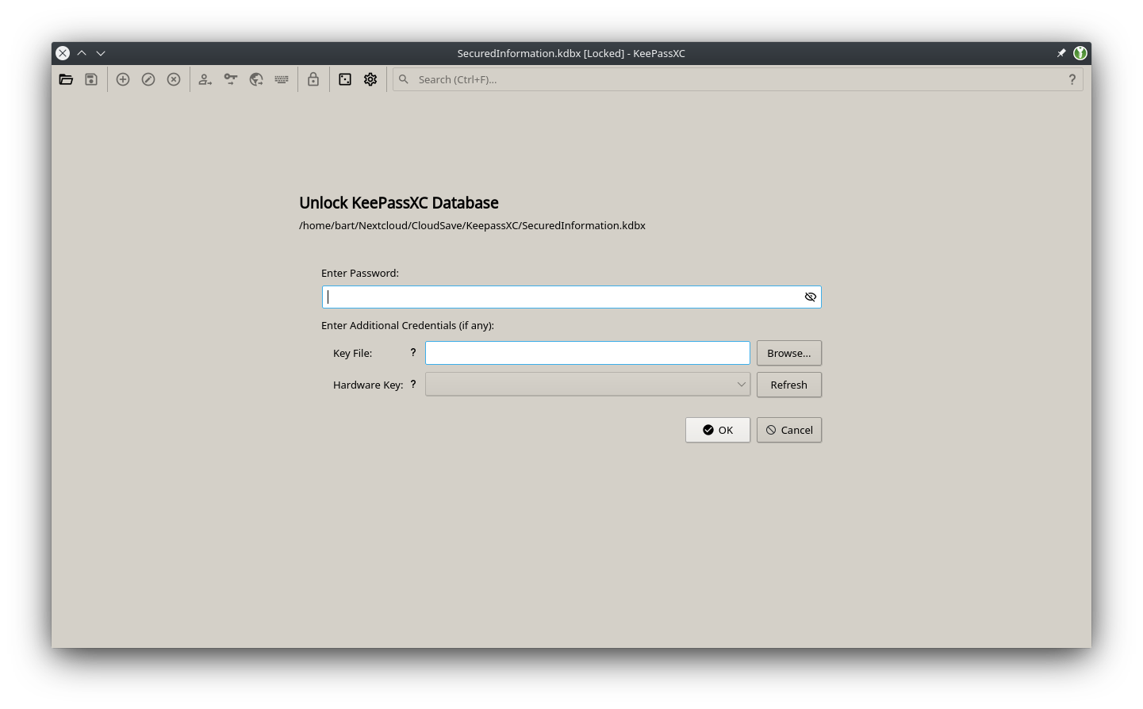Click the Key File help question mark

[x=412, y=352]
